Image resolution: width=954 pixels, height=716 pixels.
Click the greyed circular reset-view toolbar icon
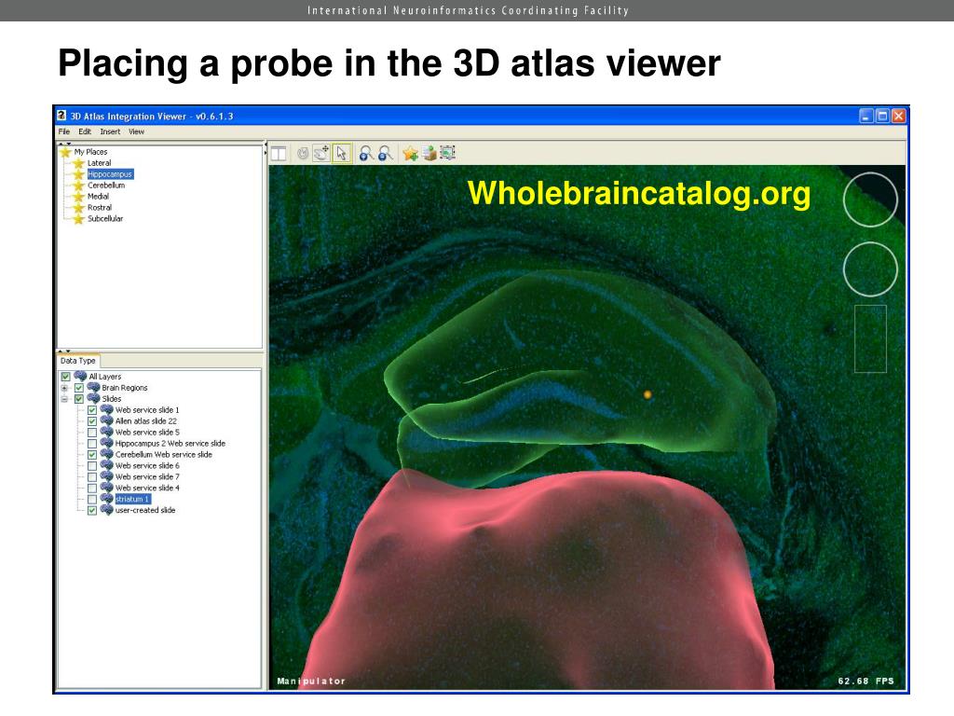click(303, 154)
